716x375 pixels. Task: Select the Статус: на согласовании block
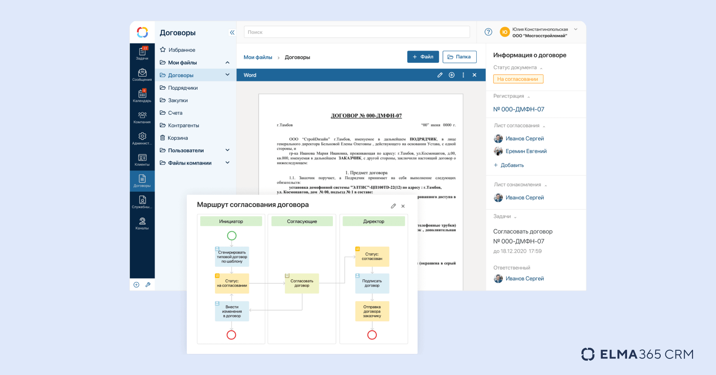[232, 283]
